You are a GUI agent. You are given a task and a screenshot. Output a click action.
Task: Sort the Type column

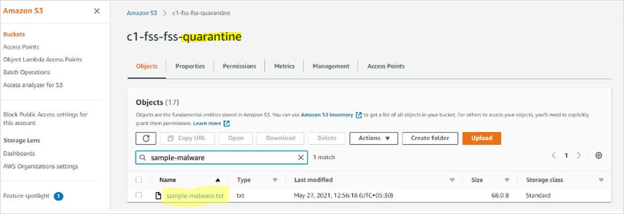pos(275,180)
